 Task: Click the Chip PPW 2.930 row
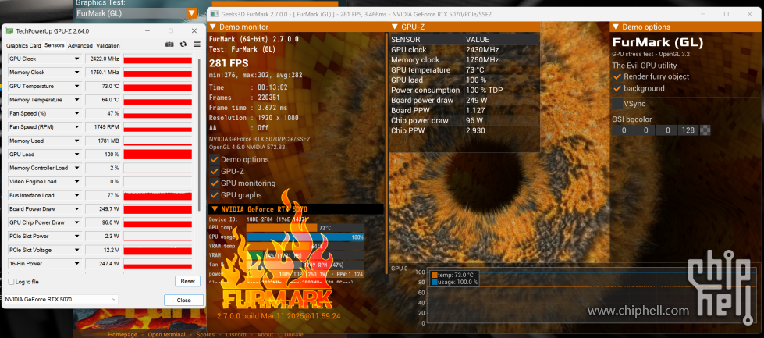pyautogui.click(x=465, y=130)
